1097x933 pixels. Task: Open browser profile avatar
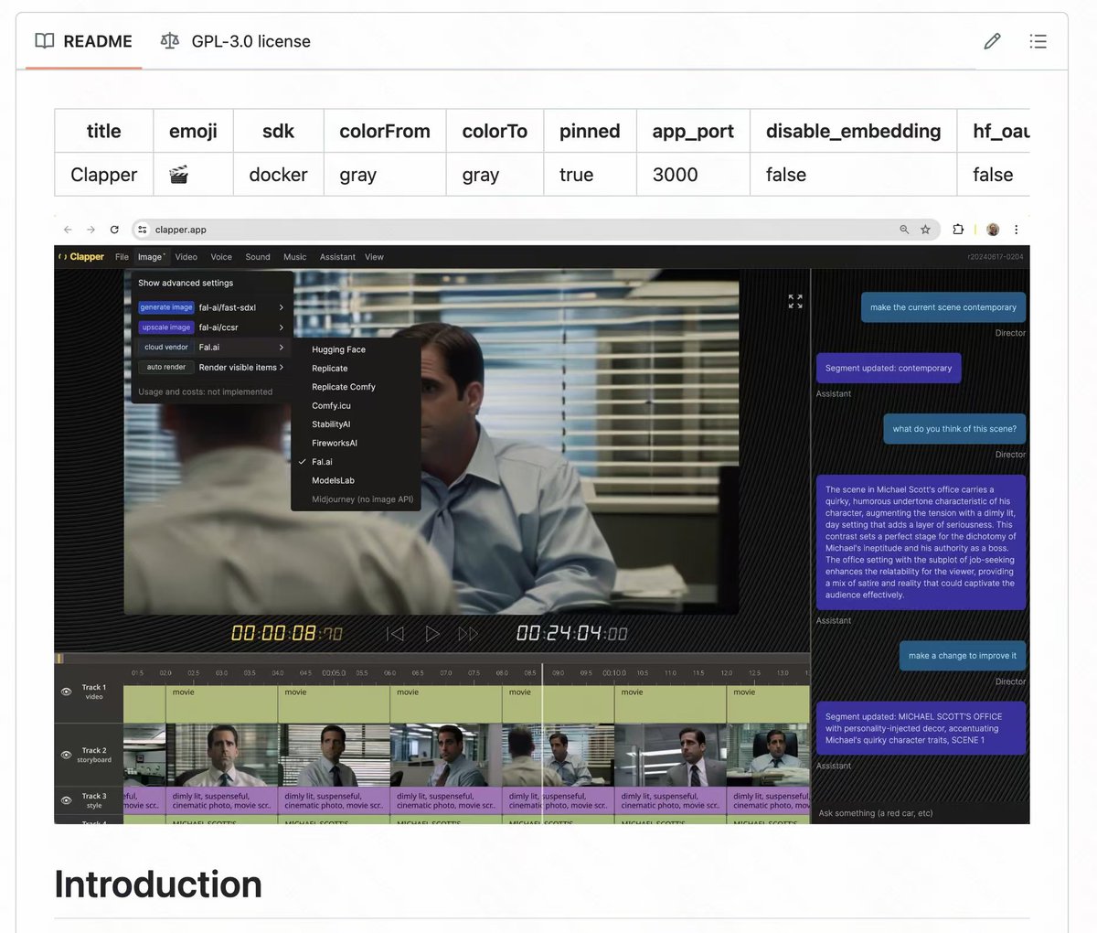click(993, 230)
